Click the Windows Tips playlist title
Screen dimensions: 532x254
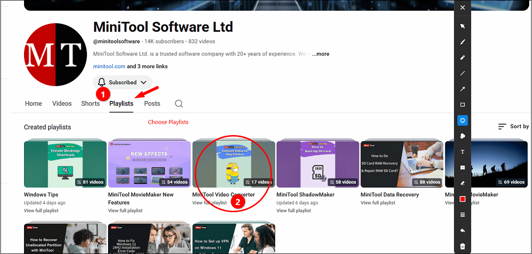pyautogui.click(x=41, y=195)
